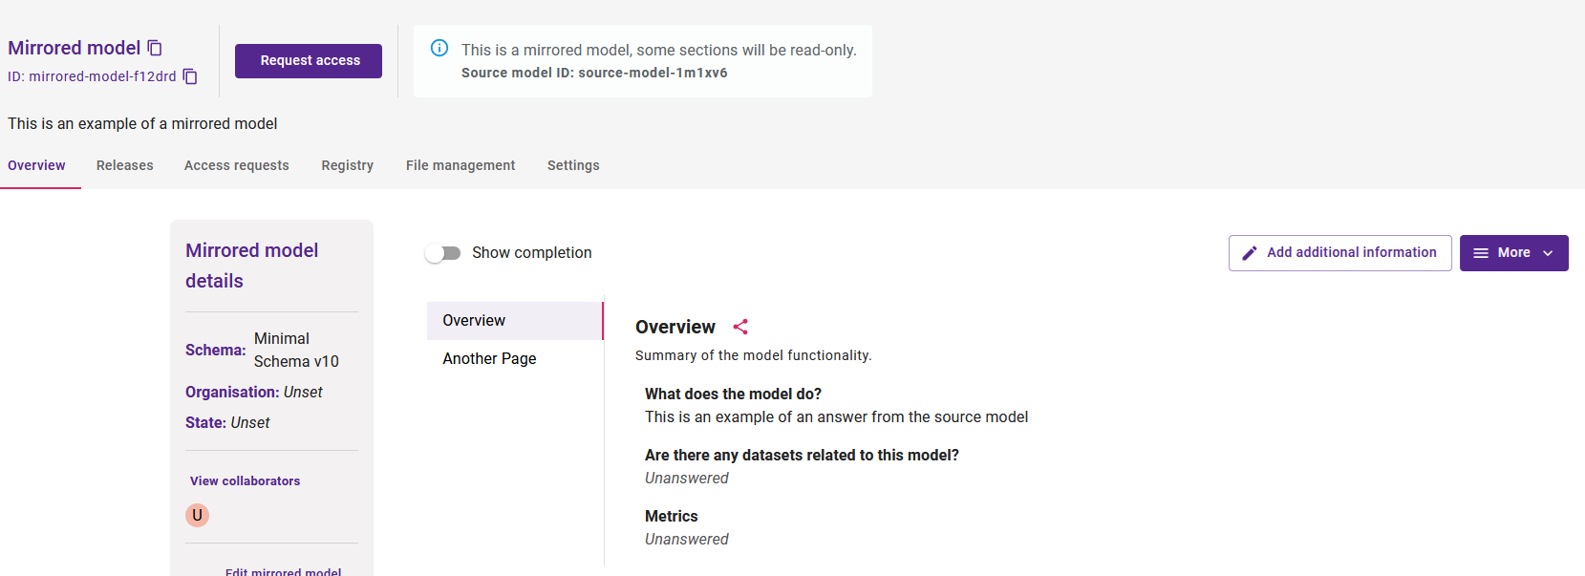
Task: Copy the model ID mirrored-model-f12drd icon
Action: 190,76
